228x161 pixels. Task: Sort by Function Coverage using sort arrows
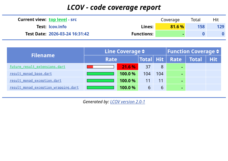click(x=218, y=52)
